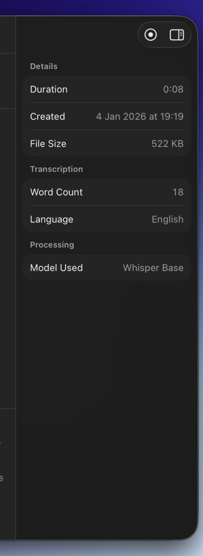Click the Transcription section header

56,169
